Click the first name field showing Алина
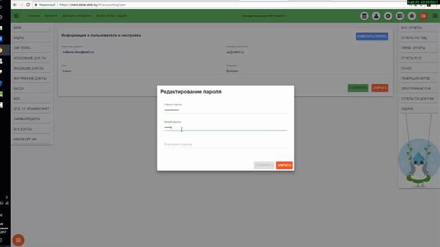This screenshot has height=247, width=440. tap(142, 71)
